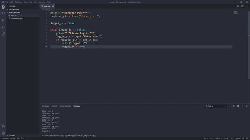
Task: Select the Terminal panel tab
Action: [77, 106]
